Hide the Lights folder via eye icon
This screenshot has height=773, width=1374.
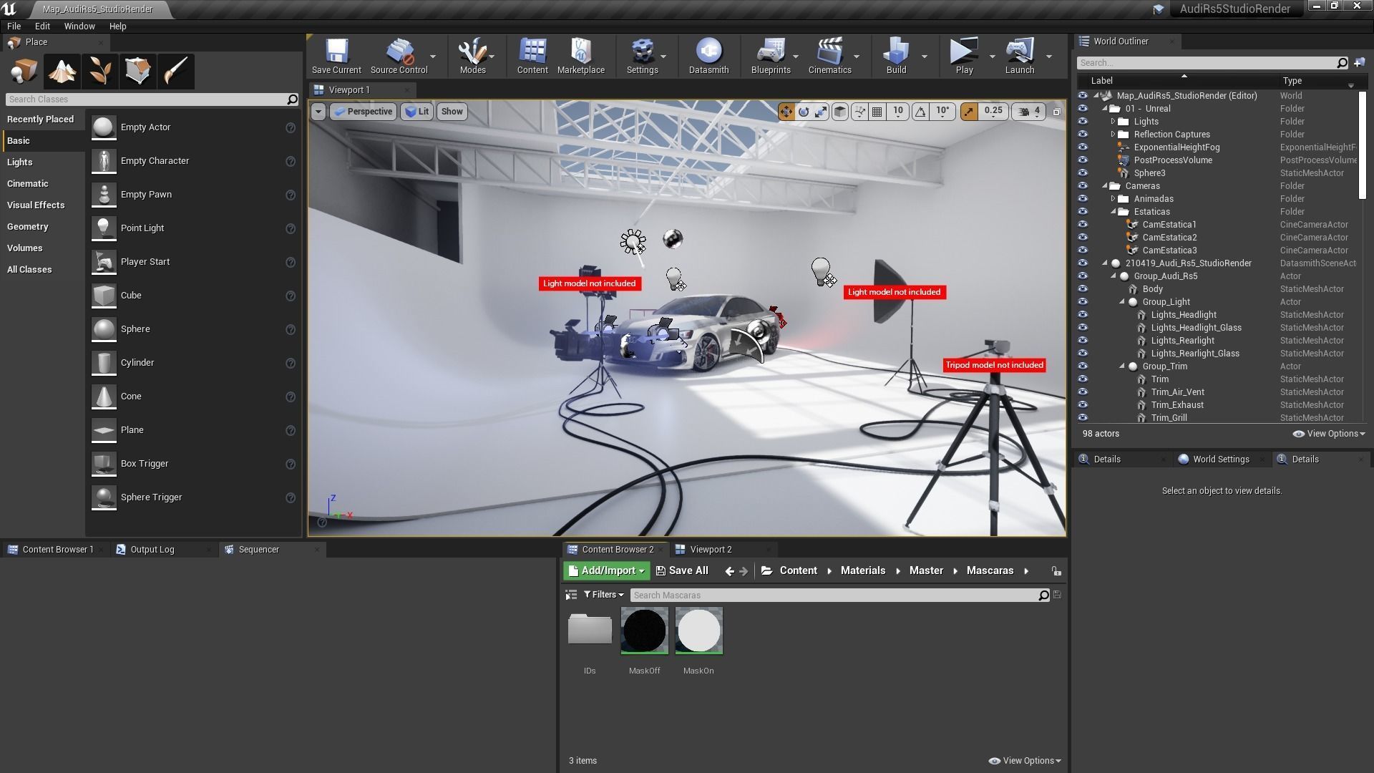1083,122
